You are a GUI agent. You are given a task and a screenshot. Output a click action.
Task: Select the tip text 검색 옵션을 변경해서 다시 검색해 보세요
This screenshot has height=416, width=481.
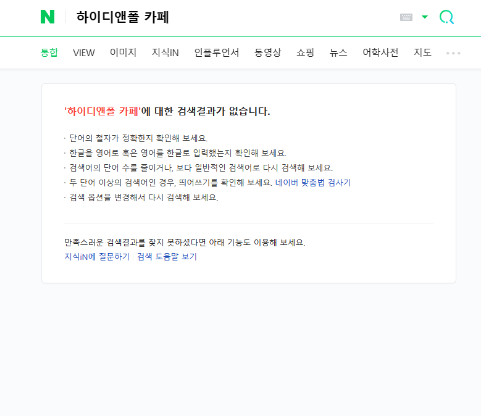144,198
